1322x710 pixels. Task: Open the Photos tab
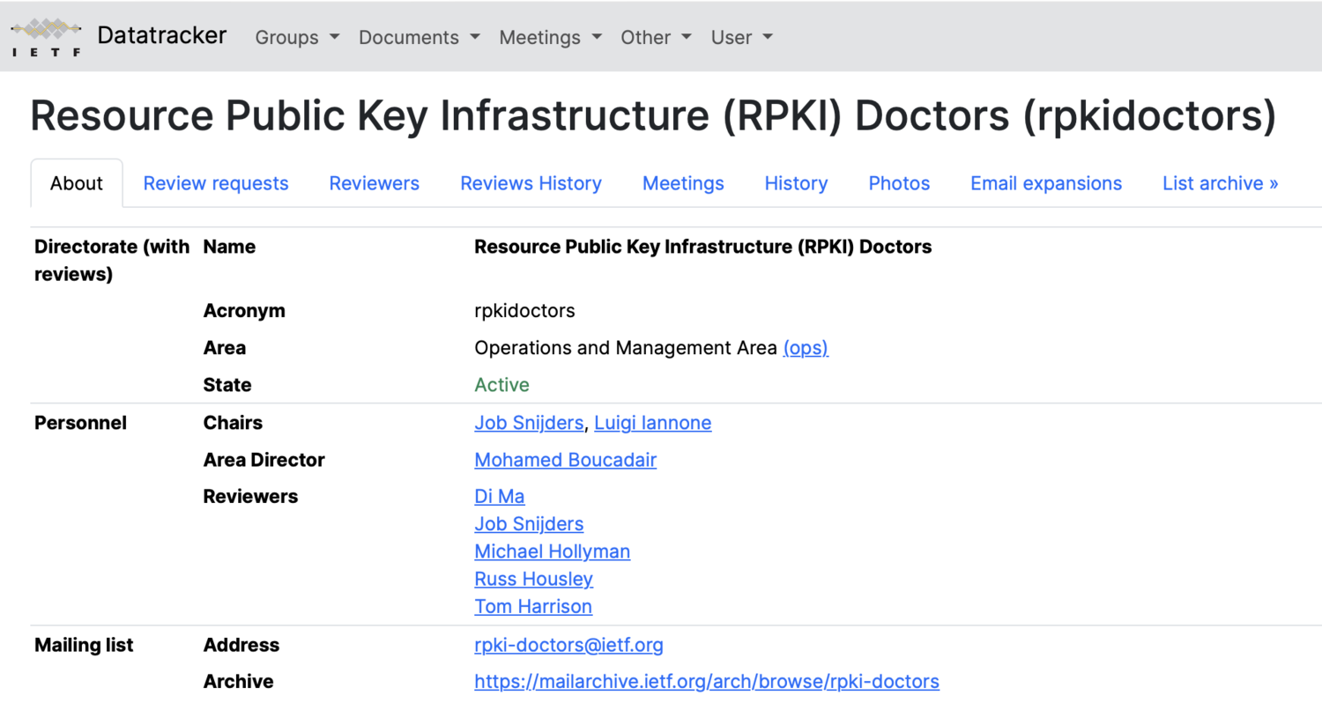899,183
